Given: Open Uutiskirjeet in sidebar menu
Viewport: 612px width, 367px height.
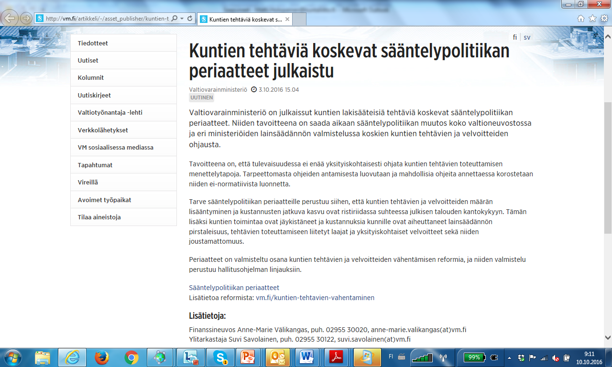Looking at the screenshot, I should point(123,95).
